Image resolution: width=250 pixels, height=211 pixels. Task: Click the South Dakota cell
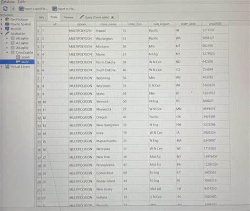(x=109, y=70)
